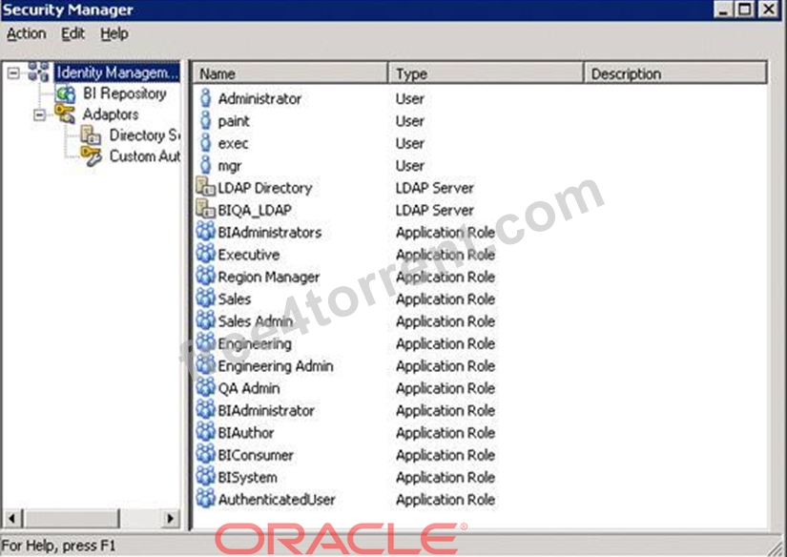Select the BIQA_LDAP entry name
This screenshot has width=787, height=557.
[x=255, y=210]
